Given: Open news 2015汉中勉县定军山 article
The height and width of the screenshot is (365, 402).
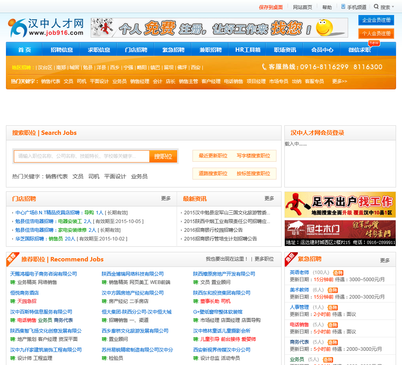Looking at the screenshot, I should click(x=227, y=213).
